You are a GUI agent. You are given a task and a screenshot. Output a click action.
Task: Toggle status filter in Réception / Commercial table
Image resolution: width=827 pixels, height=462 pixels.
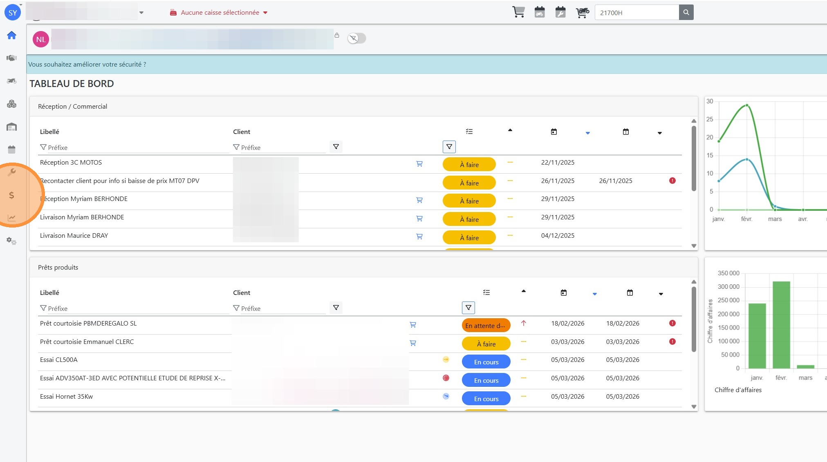tap(449, 147)
